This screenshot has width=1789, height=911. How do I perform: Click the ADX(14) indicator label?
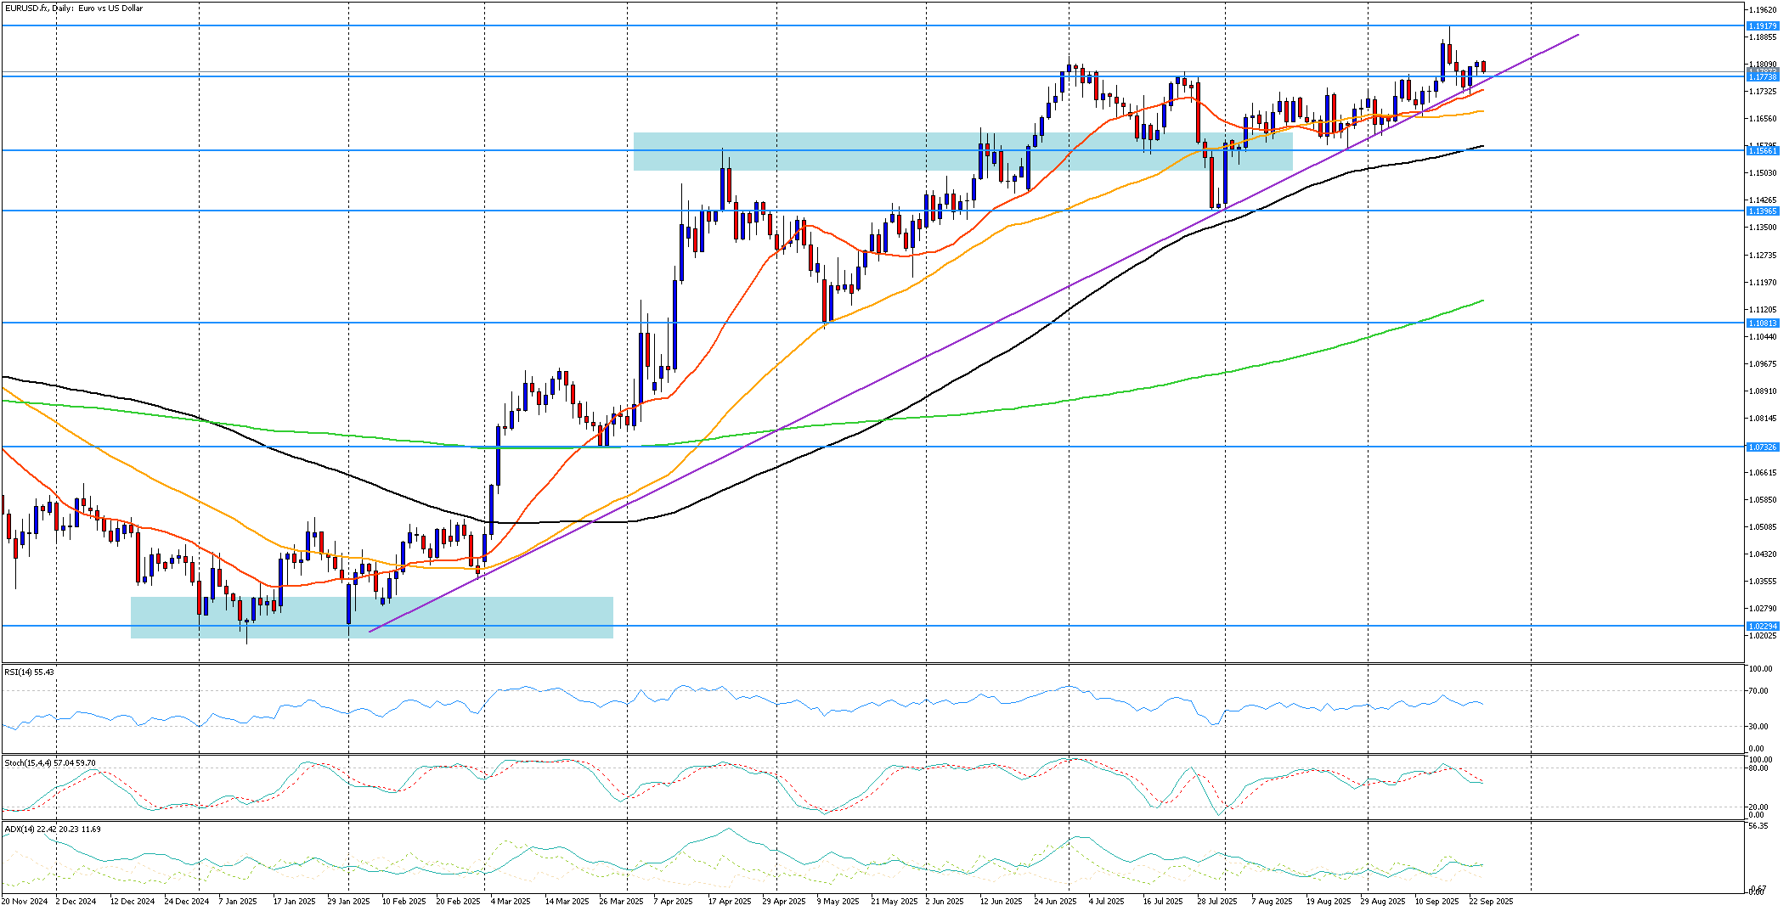(x=52, y=829)
